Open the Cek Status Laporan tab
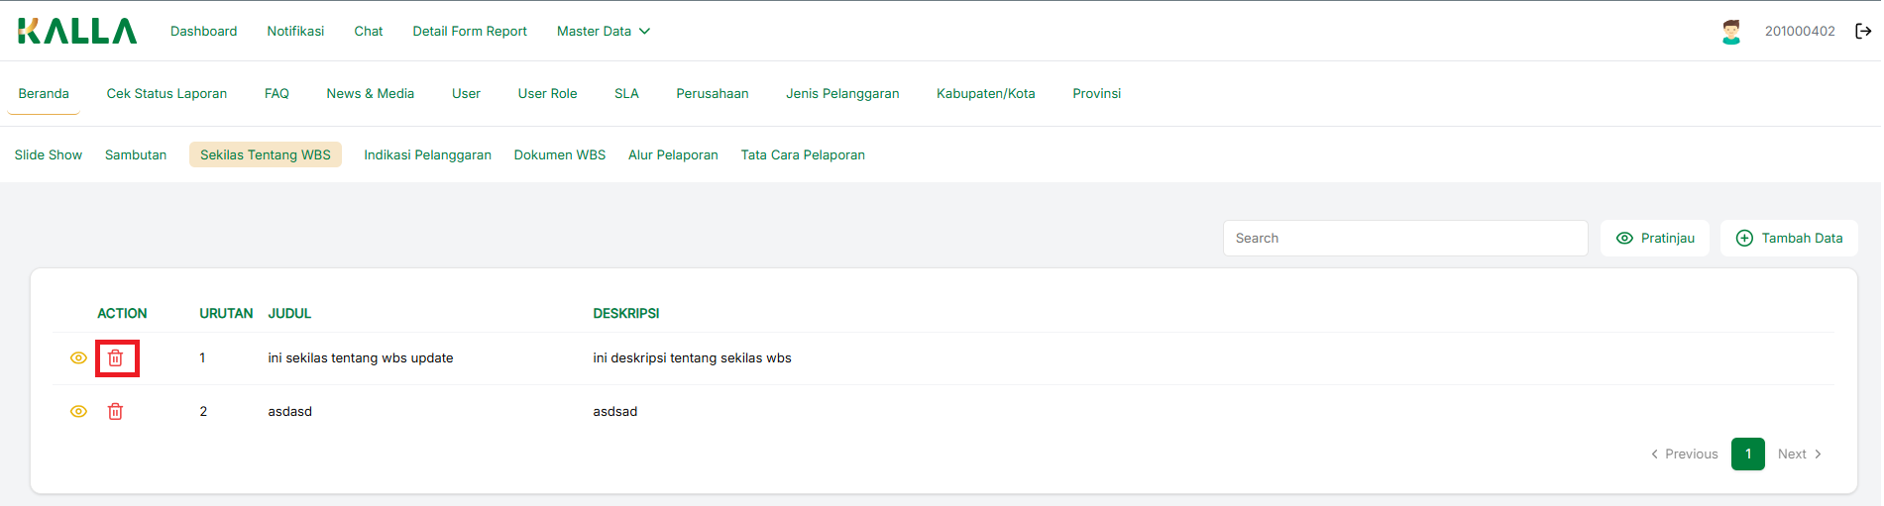This screenshot has width=1884, height=506. click(166, 94)
